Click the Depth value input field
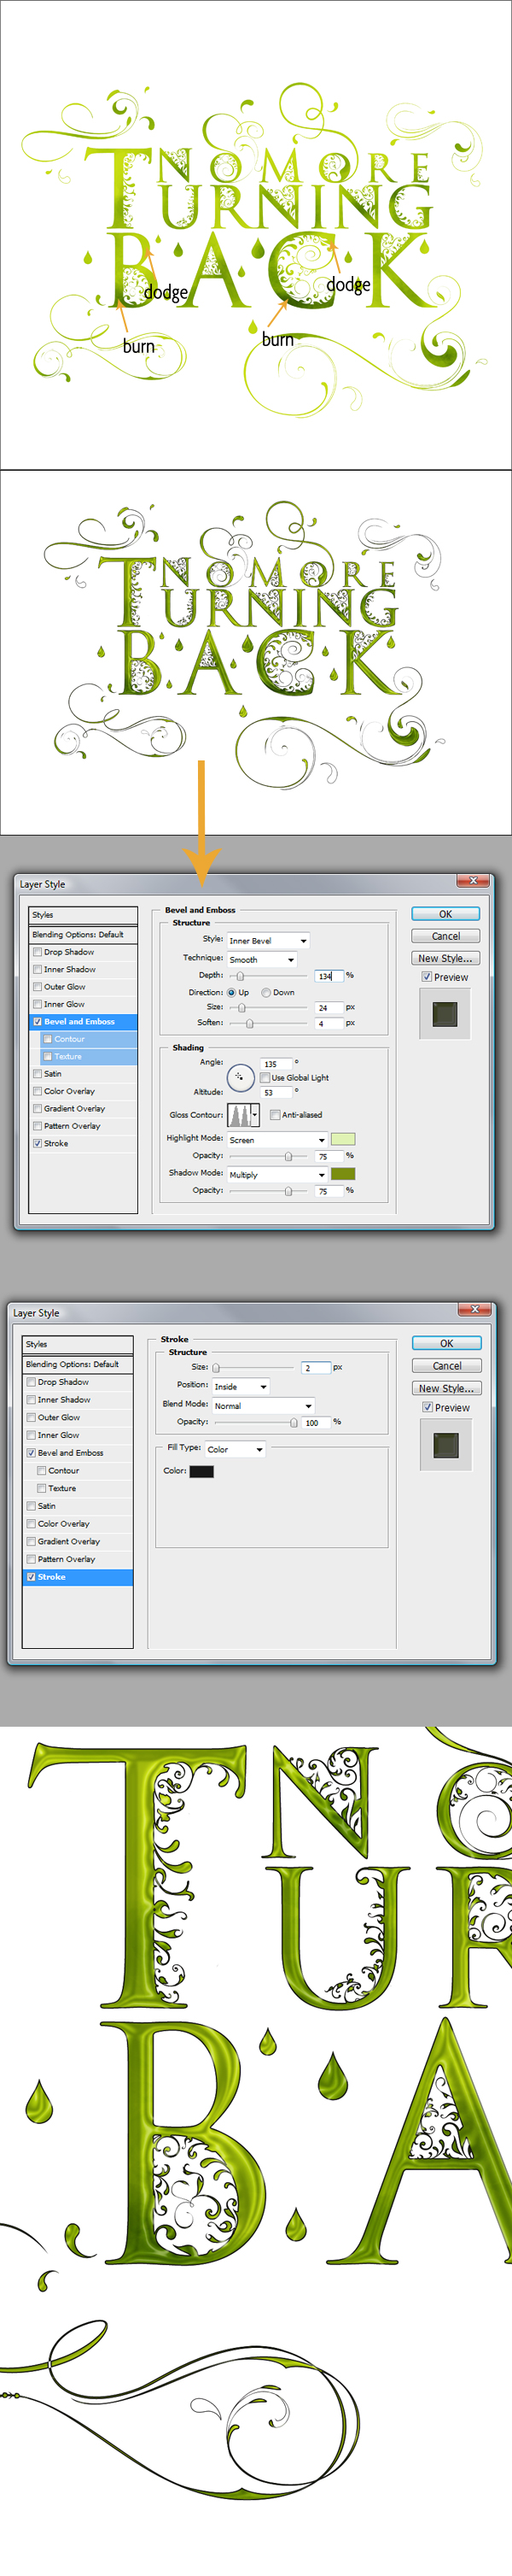The height and width of the screenshot is (2576, 512). tap(328, 975)
